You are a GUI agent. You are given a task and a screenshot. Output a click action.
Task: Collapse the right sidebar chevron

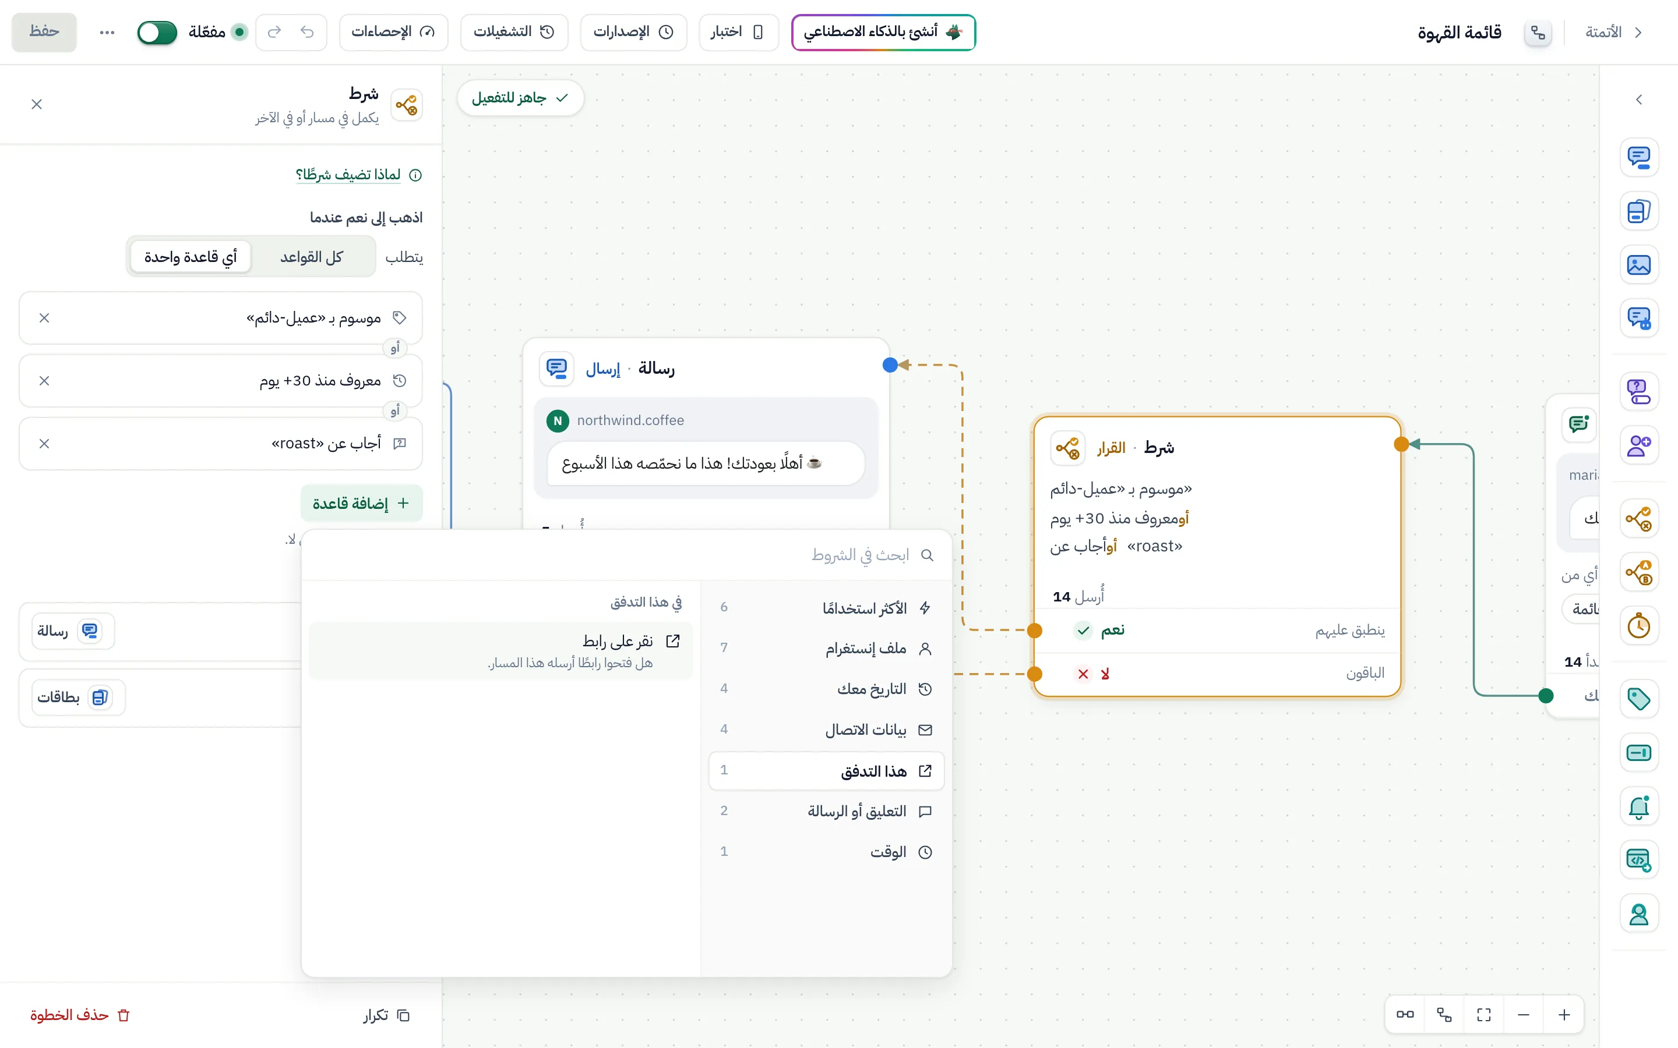(x=1638, y=100)
